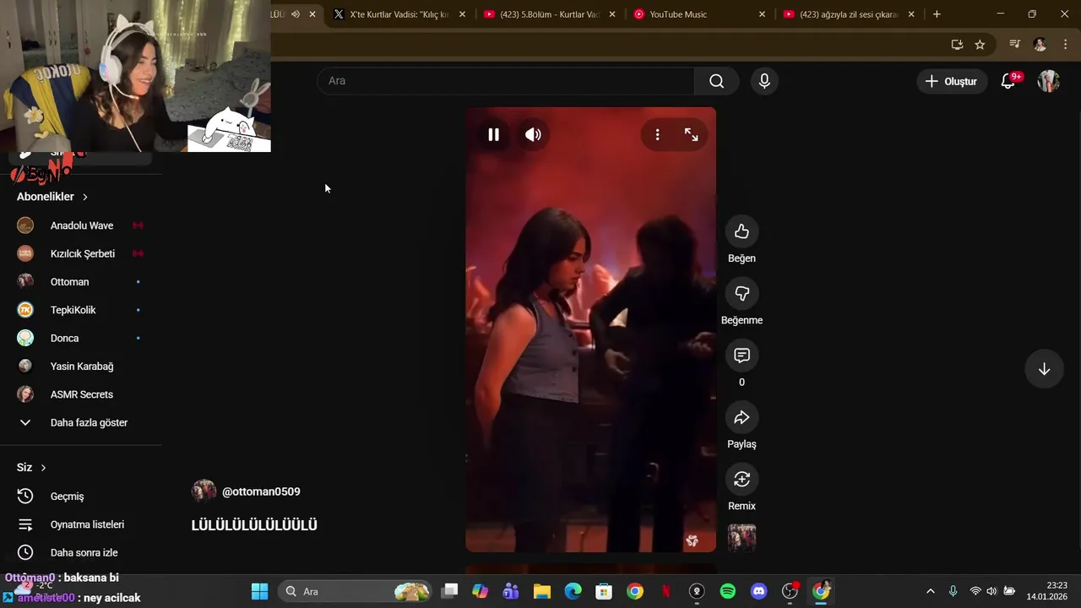1081x608 pixels.
Task: Mute the current tab via speaker icon
Action: click(x=296, y=14)
